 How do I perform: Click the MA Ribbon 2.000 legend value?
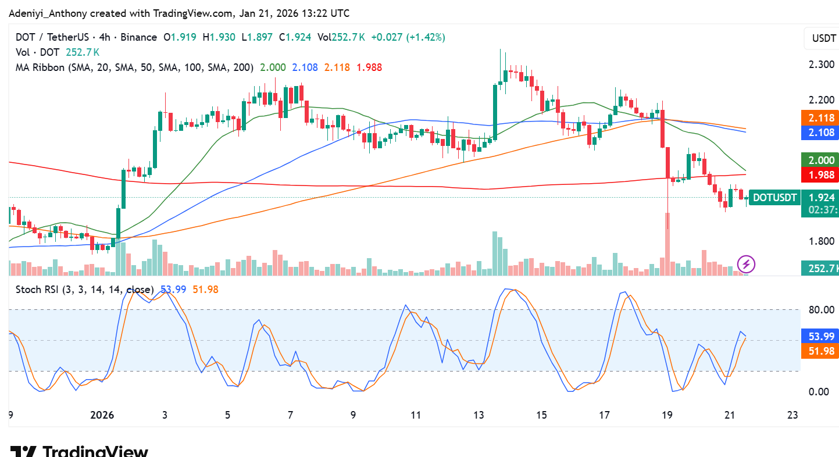272,67
